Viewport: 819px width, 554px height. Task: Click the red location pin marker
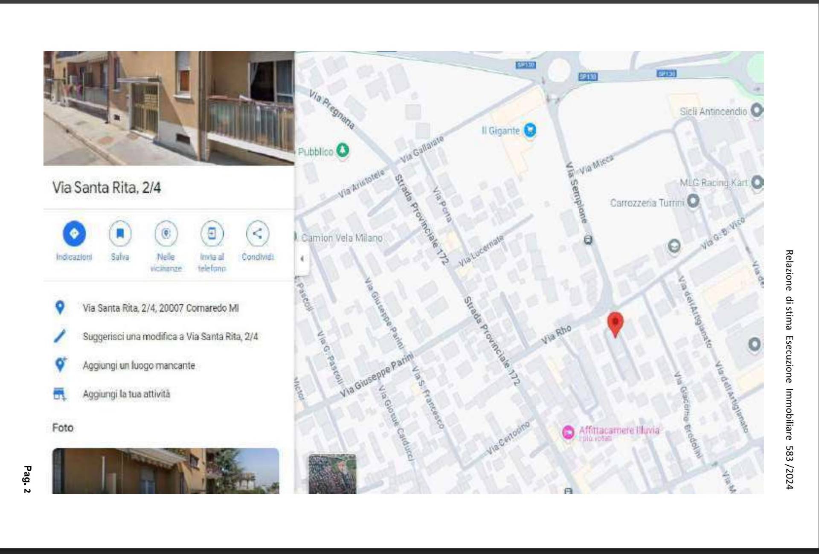click(615, 323)
